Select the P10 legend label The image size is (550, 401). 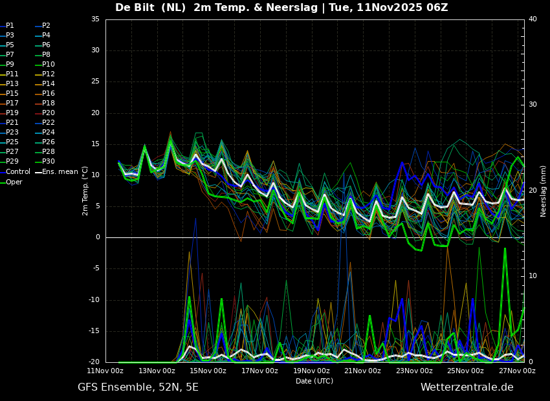click(x=49, y=64)
